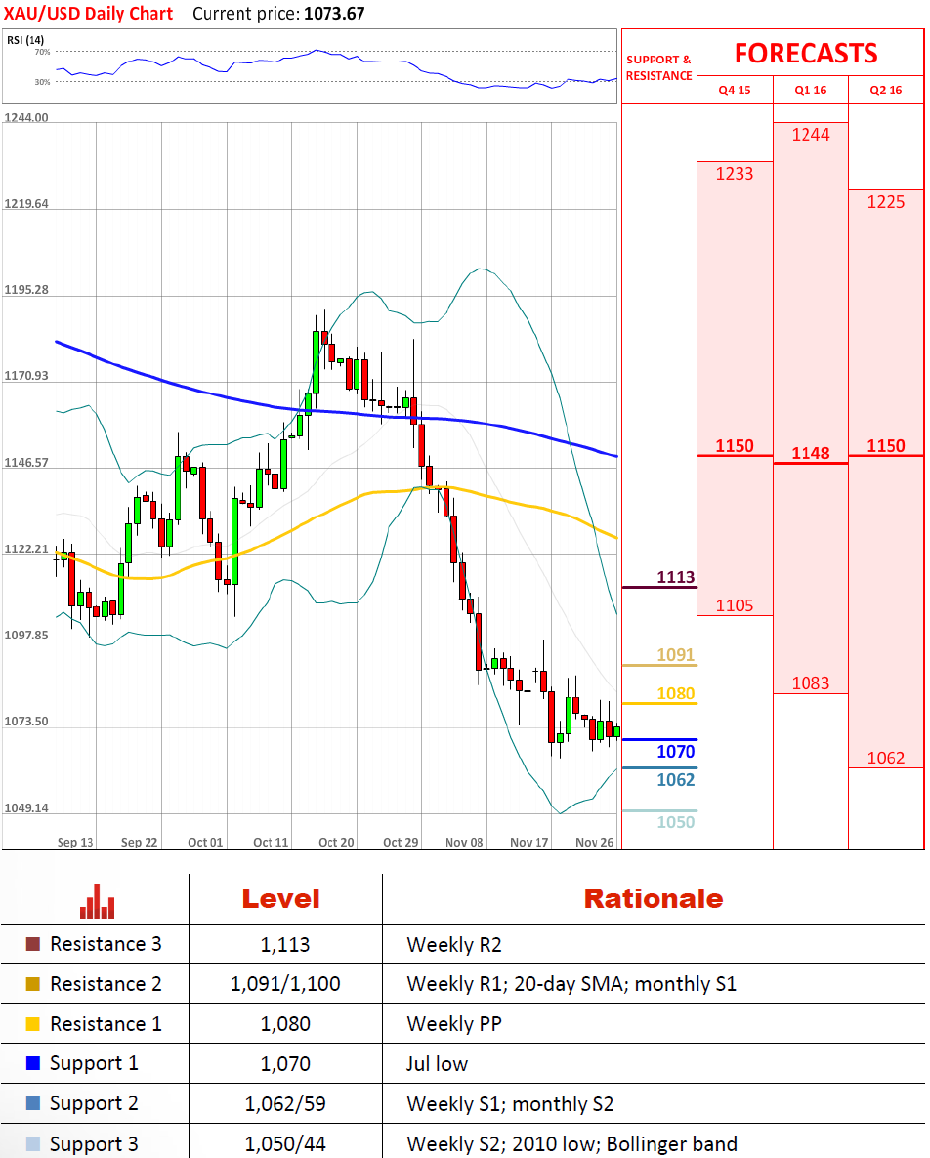Image resolution: width=930 pixels, height=1158 pixels.
Task: Click the 1122.21 price axis label
Action: click(x=26, y=549)
